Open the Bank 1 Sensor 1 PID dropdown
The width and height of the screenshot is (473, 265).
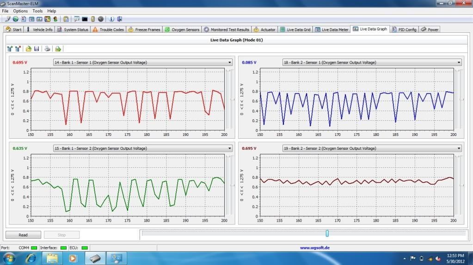pos(143,62)
